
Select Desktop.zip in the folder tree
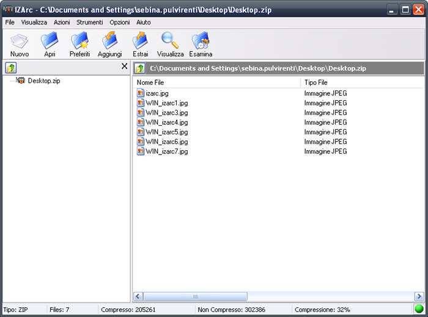(x=44, y=81)
